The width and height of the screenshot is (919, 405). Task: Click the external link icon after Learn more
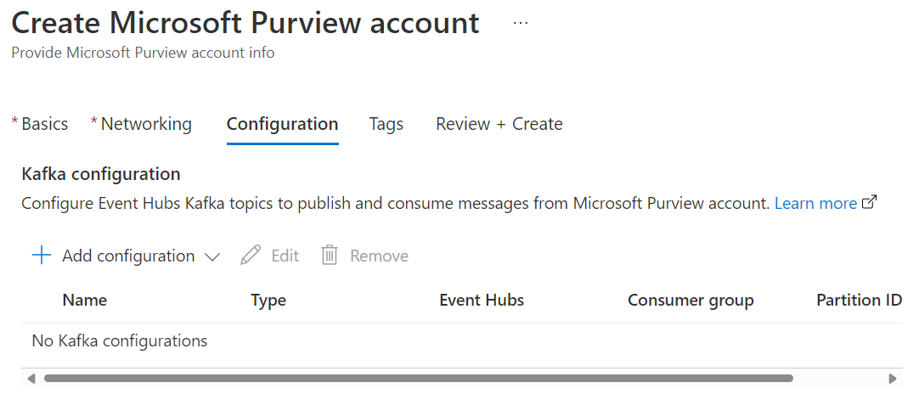[x=870, y=203]
